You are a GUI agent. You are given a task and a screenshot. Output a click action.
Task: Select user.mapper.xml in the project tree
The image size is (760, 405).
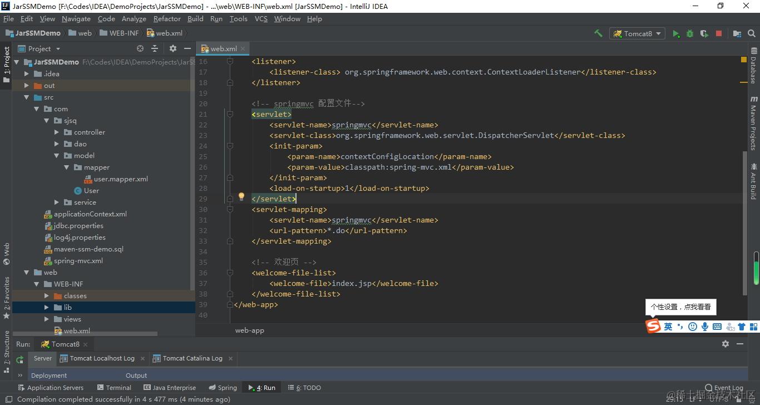pos(116,179)
